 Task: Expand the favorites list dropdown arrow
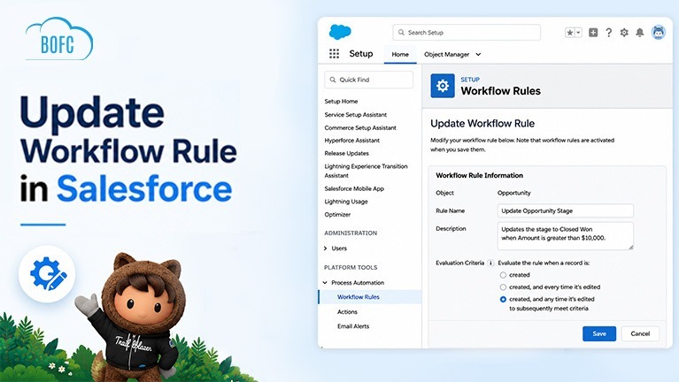coord(578,33)
